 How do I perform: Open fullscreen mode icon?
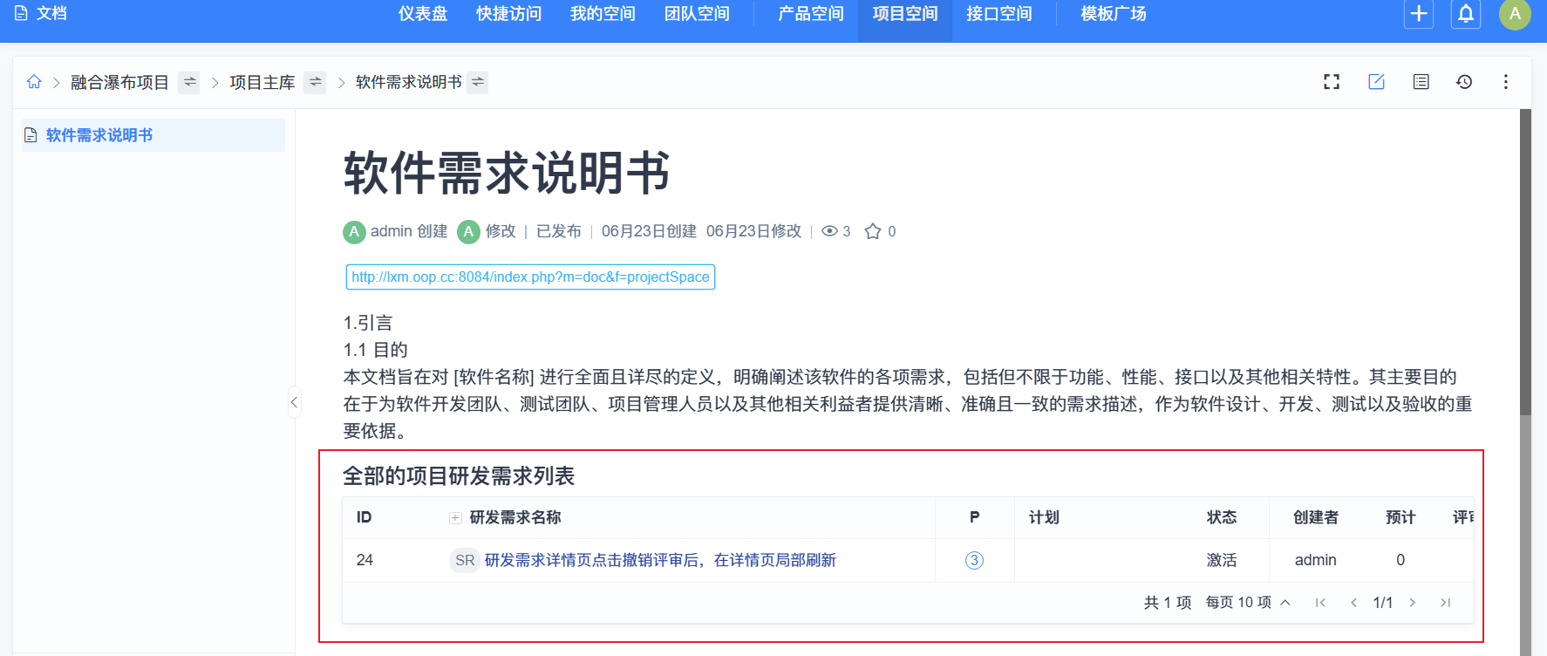point(1332,82)
